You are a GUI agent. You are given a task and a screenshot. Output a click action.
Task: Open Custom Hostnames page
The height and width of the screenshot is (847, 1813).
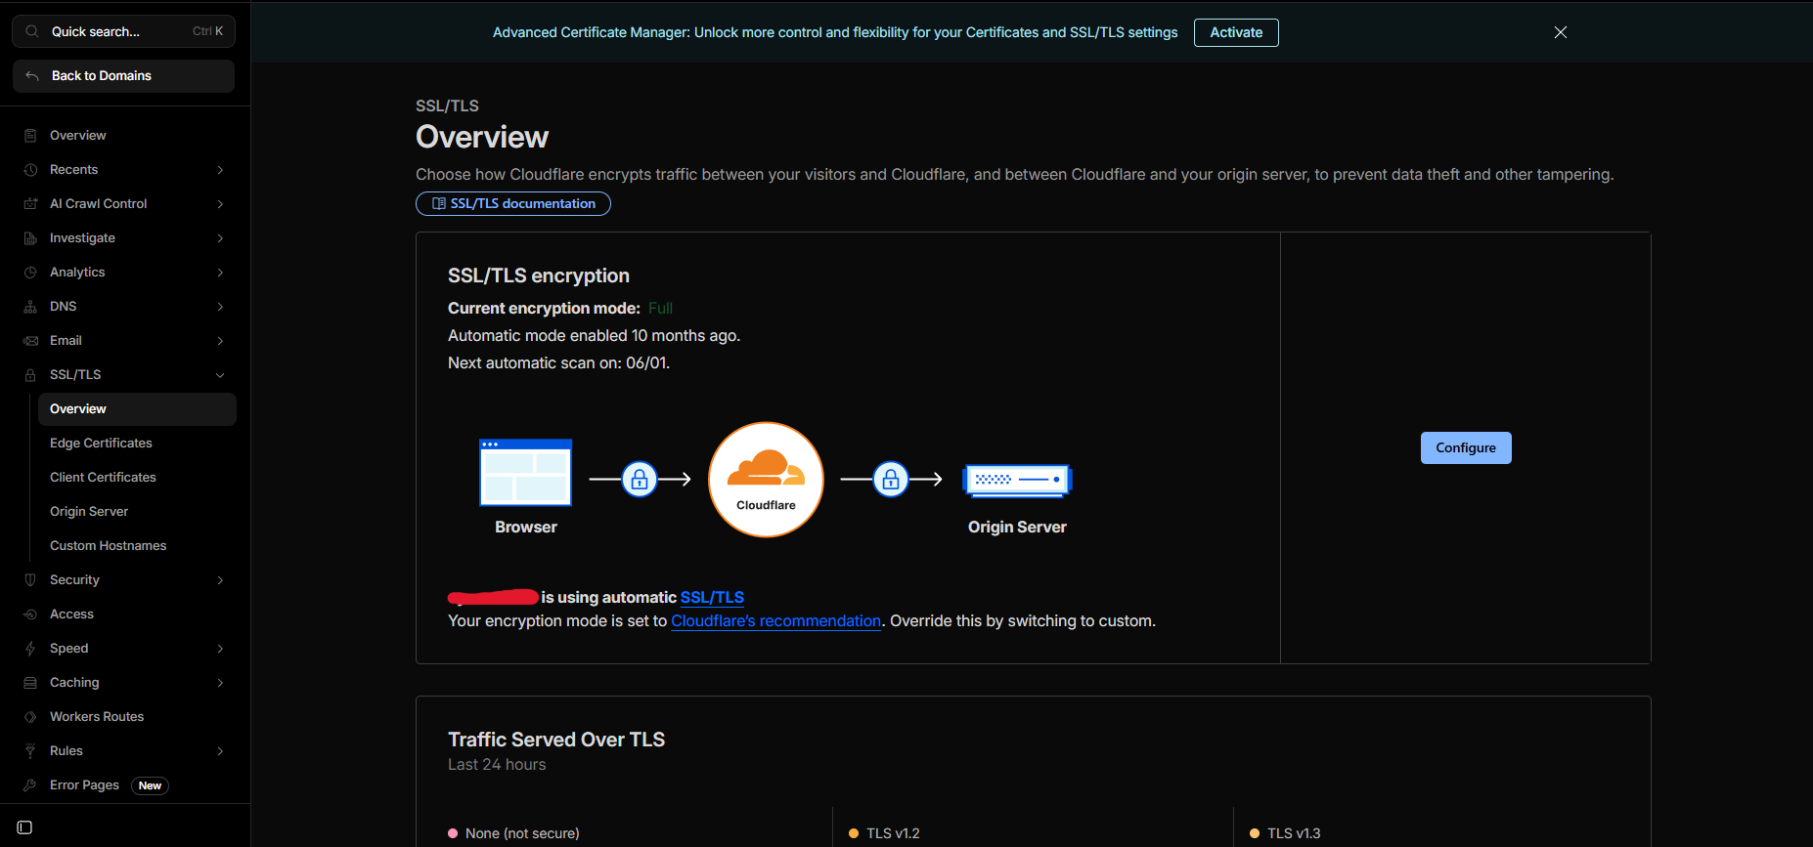coord(137,546)
